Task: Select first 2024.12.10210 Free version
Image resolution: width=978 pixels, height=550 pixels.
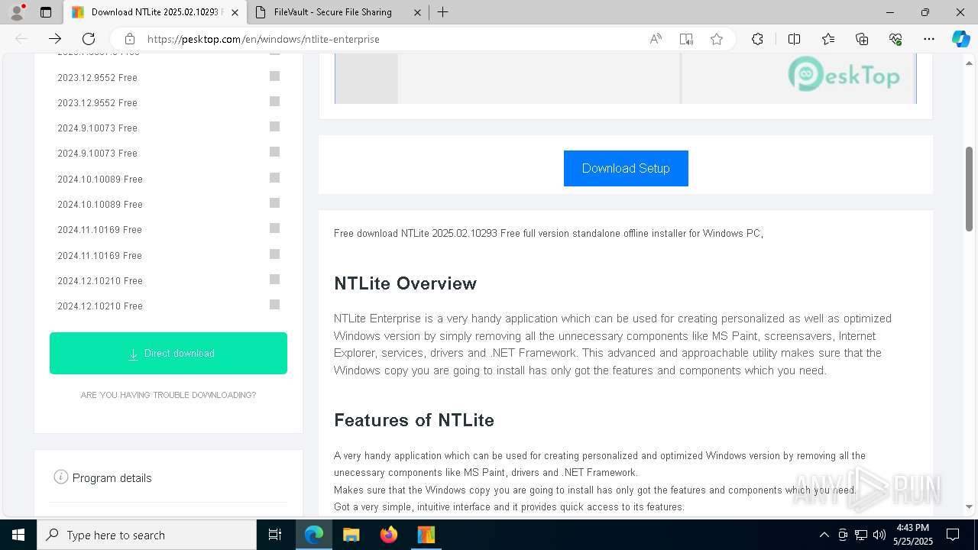Action: 100,280
